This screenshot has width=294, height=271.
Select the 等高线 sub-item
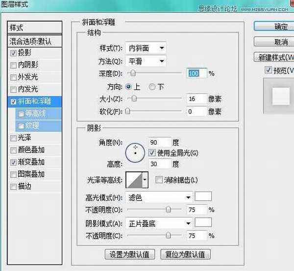pyautogui.click(x=35, y=114)
